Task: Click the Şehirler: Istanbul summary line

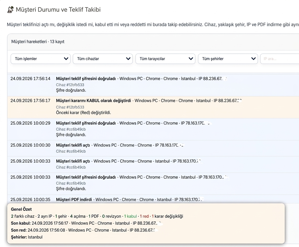Action: [x=27, y=237]
